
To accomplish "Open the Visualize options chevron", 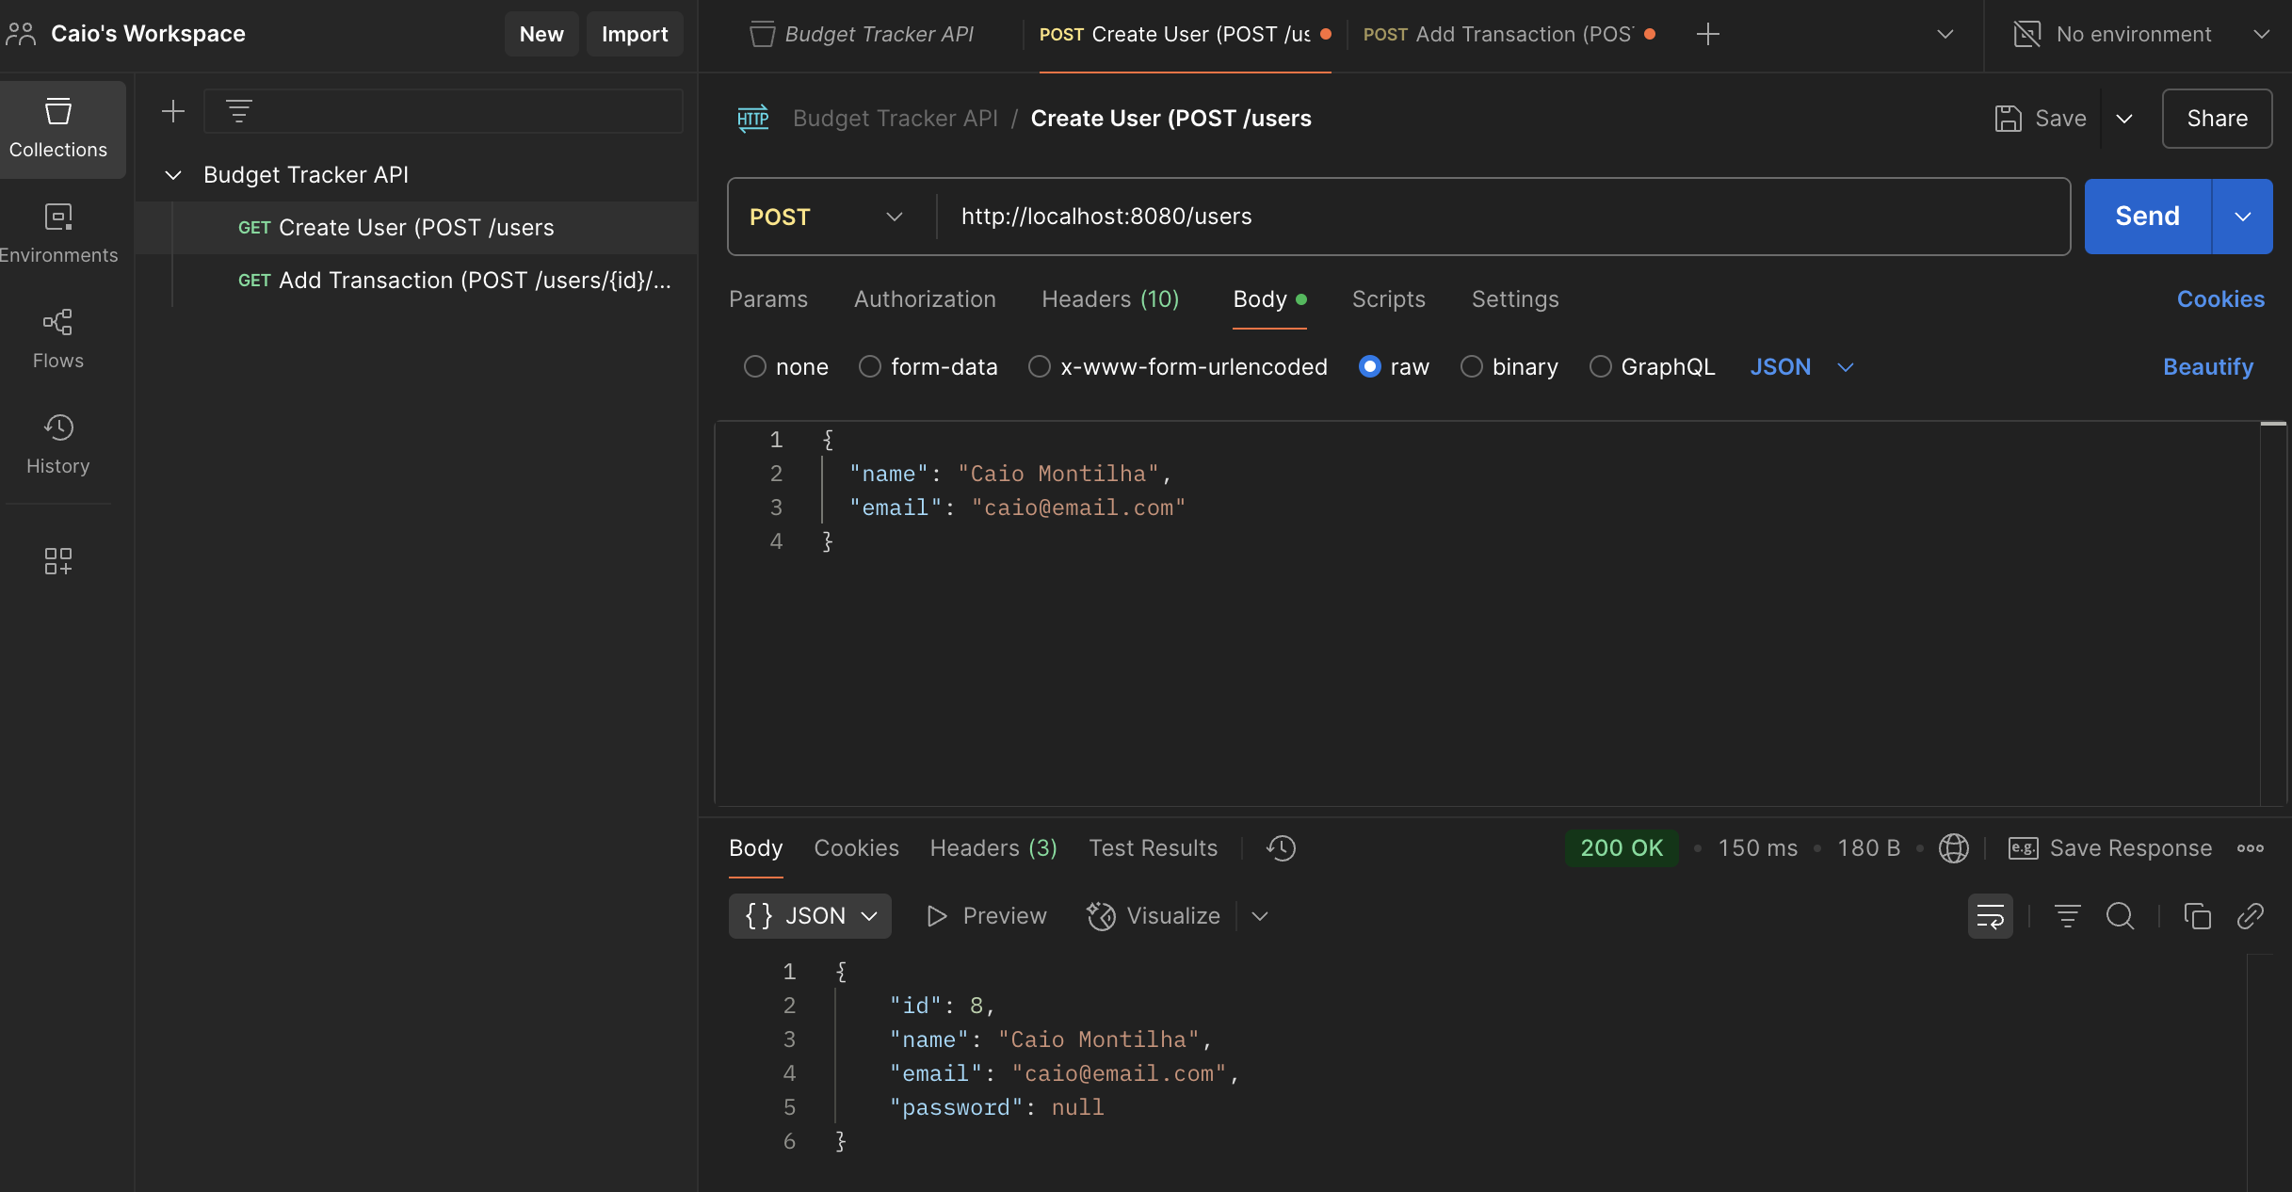I will (x=1260, y=916).
